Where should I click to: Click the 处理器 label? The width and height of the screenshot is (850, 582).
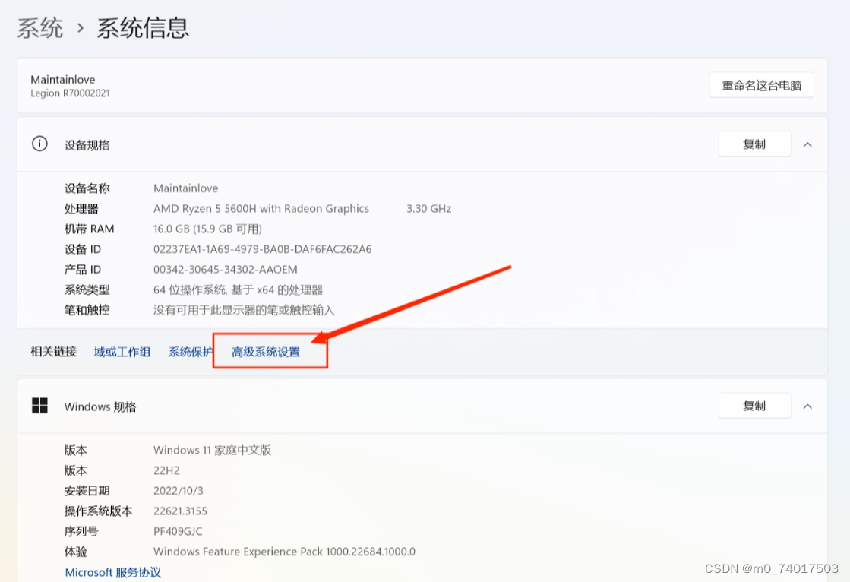point(81,209)
